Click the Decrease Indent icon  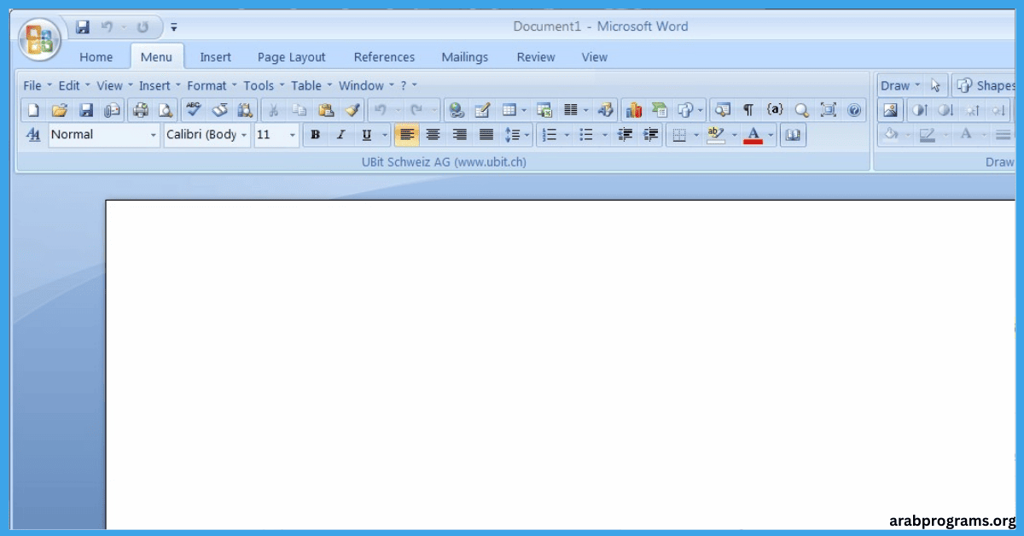point(625,135)
